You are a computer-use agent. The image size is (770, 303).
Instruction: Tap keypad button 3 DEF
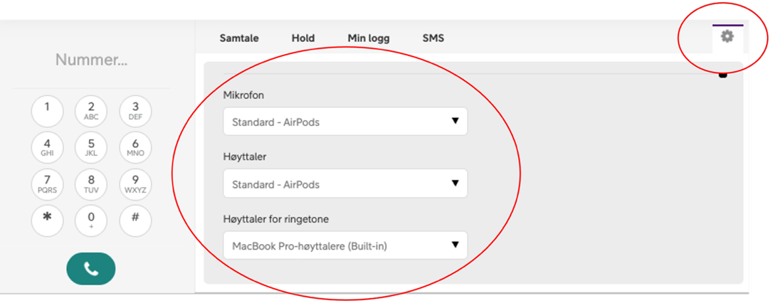[x=135, y=110]
